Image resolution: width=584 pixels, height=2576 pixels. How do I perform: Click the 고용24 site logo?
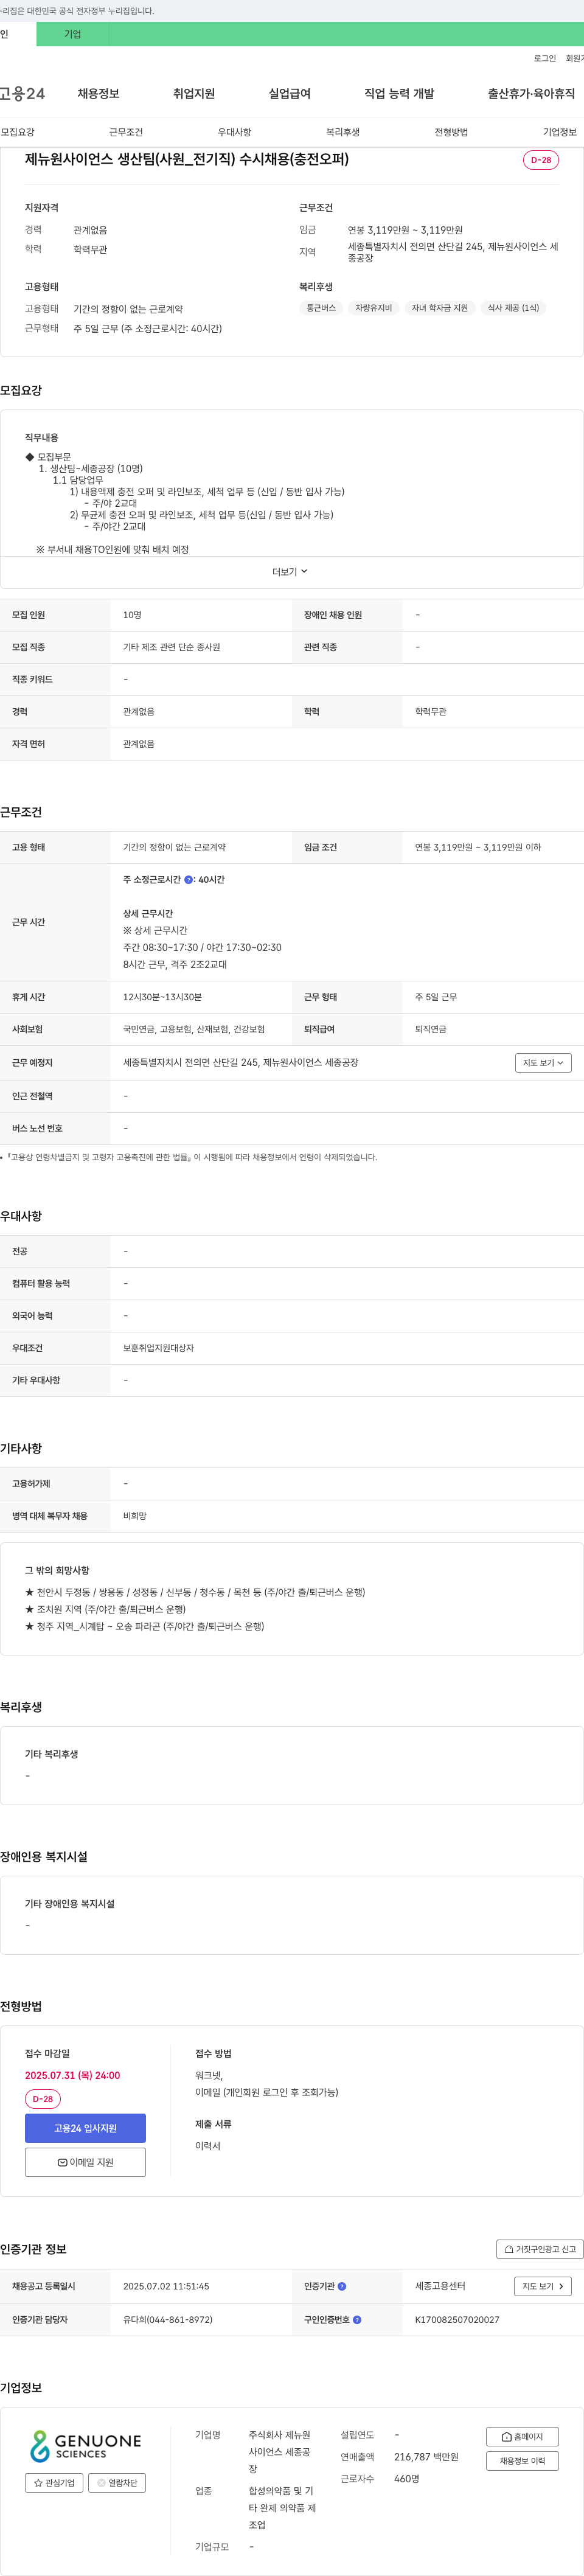point(22,93)
